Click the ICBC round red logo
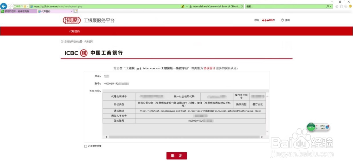353x166 pixels. tap(83, 53)
